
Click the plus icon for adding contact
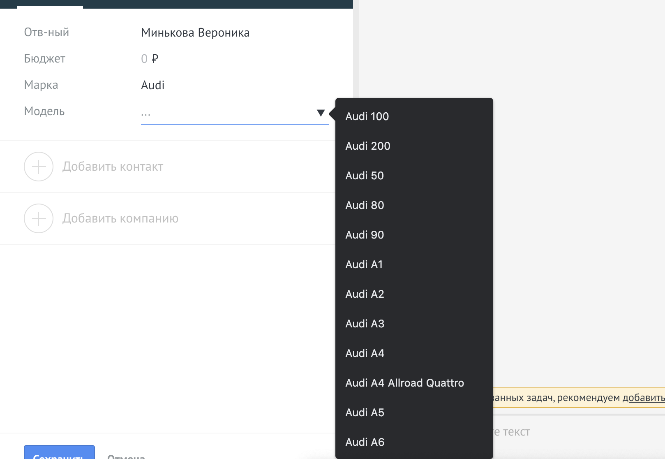(39, 167)
